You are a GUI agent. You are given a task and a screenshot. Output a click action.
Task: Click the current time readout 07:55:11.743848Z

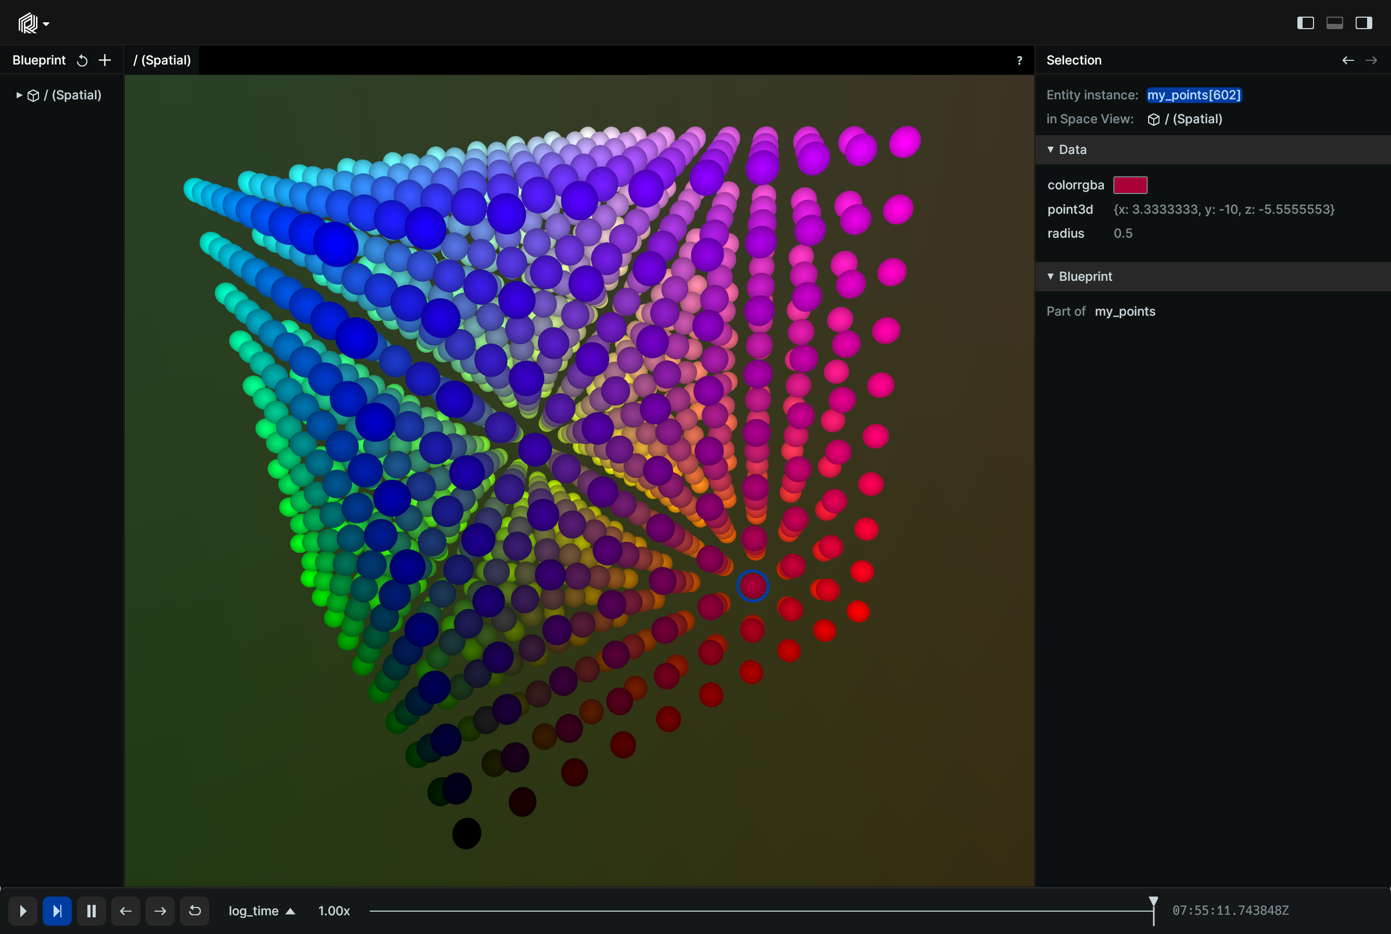pyautogui.click(x=1230, y=911)
